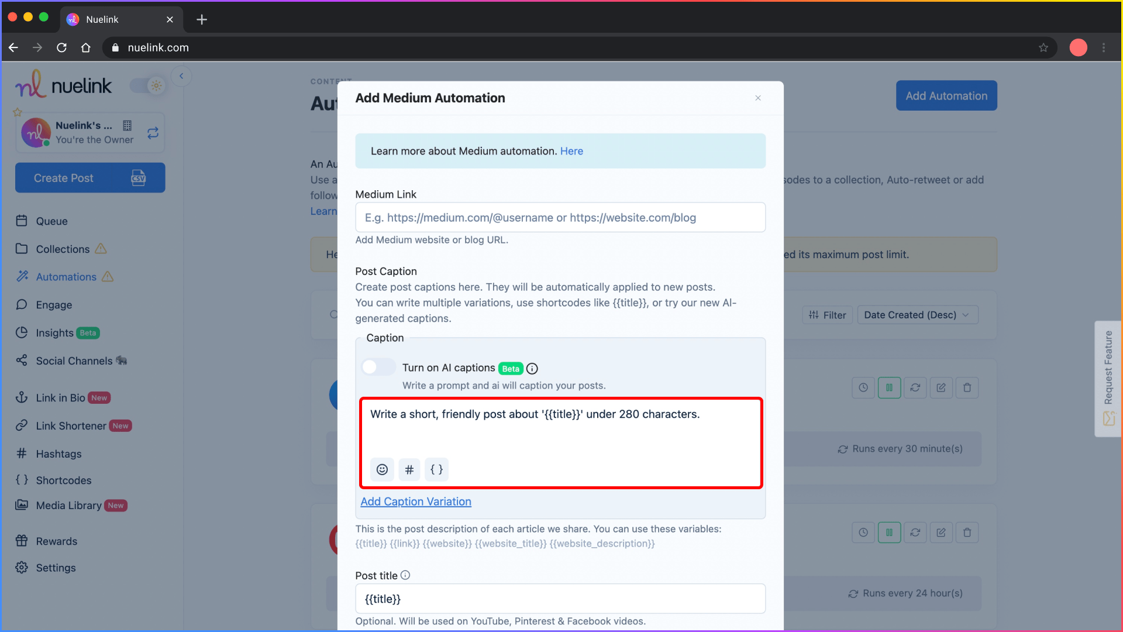Collapse the sidebar with the chevron

coord(181,76)
